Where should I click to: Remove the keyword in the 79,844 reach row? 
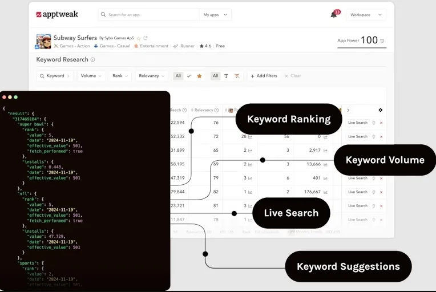[x=381, y=192]
